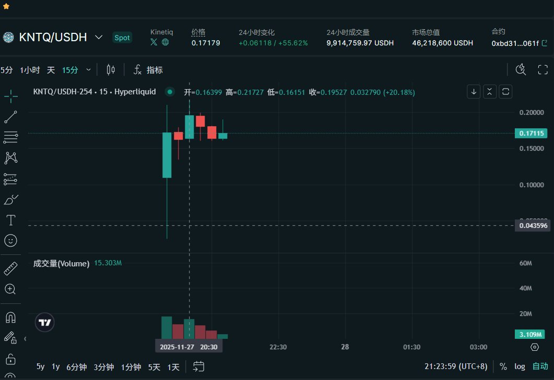The width and height of the screenshot is (554, 380).
Task: Open the Kinetiq X (Twitter) link
Action: (x=154, y=42)
